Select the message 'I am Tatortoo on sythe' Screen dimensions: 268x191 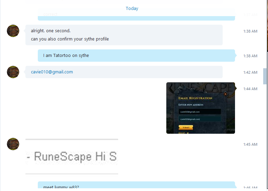pyautogui.click(x=66, y=56)
